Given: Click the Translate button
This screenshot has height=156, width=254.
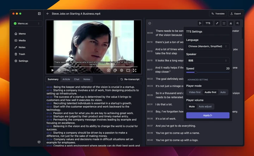Looking at the screenshot, I should point(218,14).
